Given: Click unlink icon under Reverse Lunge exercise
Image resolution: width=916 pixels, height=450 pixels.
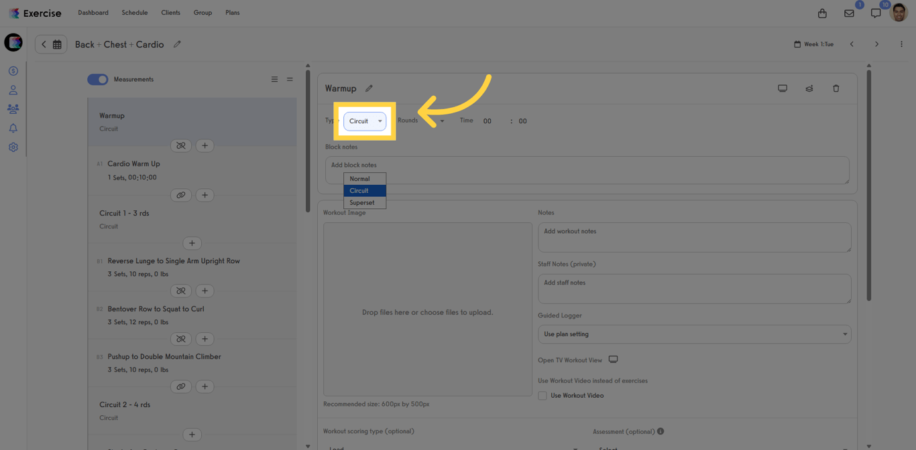Looking at the screenshot, I should point(181,291).
